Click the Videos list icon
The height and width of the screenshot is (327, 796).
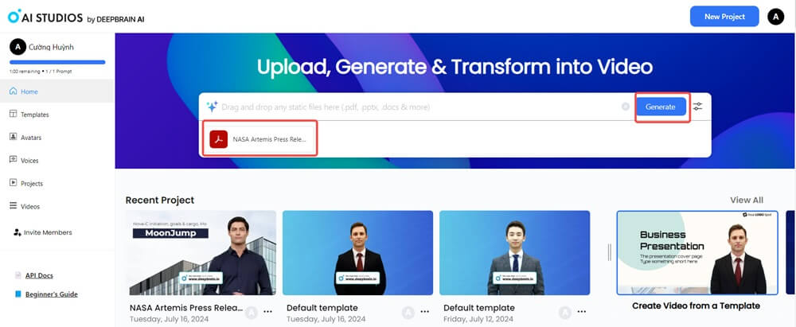pos(14,205)
